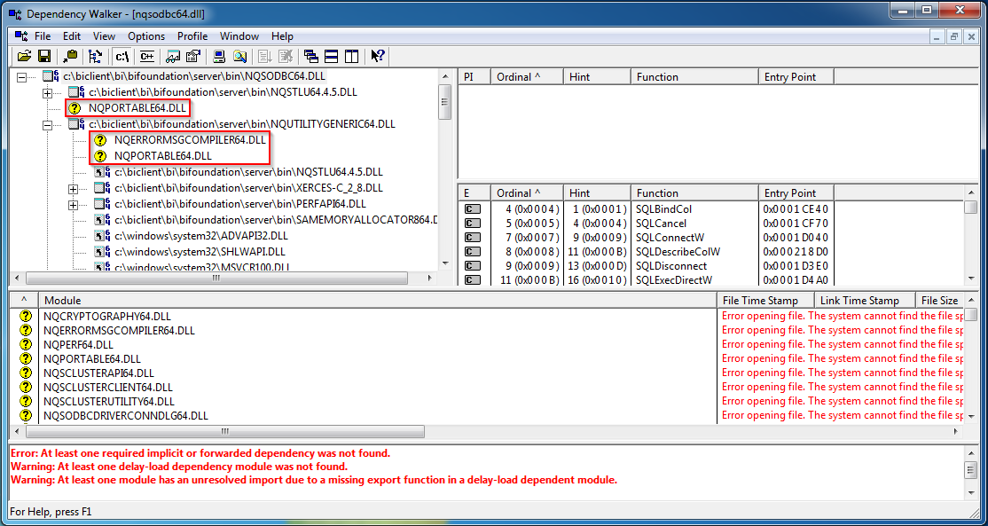Open the Profile menu
The image size is (988, 526).
(192, 35)
